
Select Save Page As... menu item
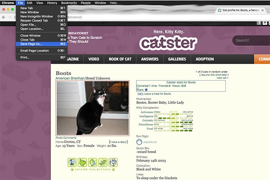tap(41, 44)
